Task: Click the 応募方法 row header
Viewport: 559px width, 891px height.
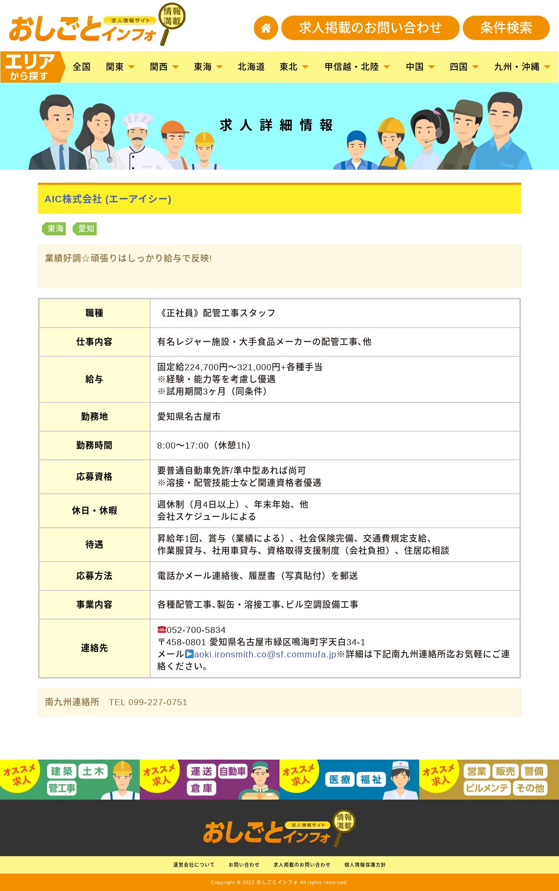Action: (x=94, y=576)
